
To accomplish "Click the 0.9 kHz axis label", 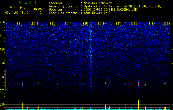I will pyautogui.click(x=2, y=63).
